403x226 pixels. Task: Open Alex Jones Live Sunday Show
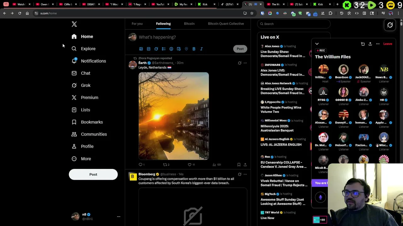[283, 54]
